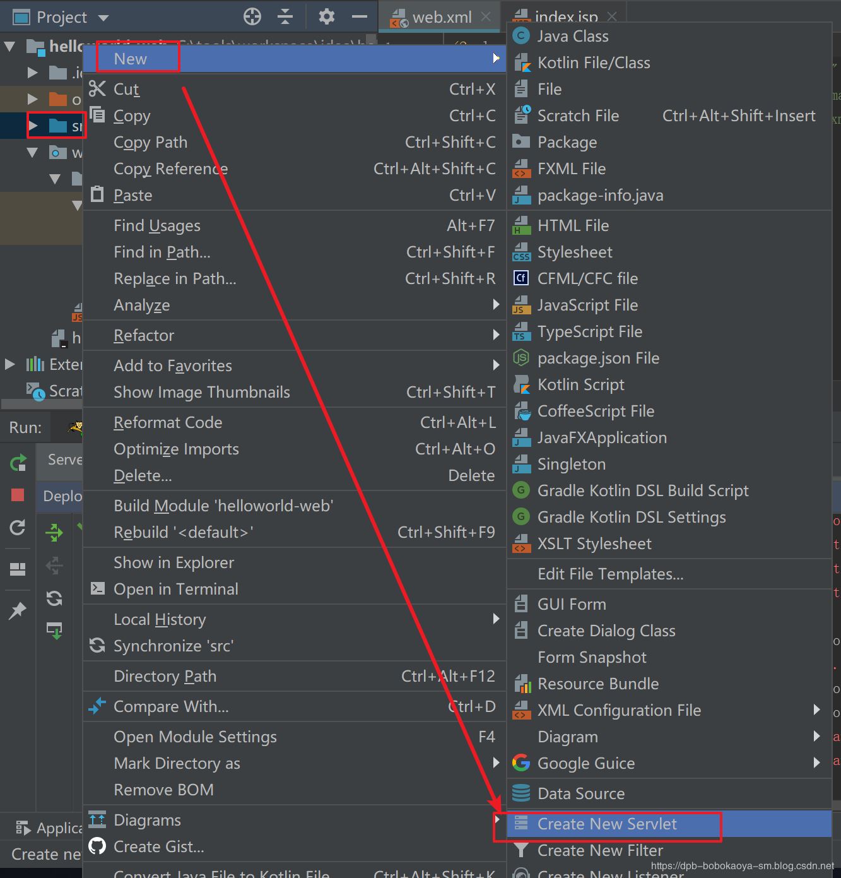841x878 pixels.
Task: Click the pin tab icon in Run panel
Action: [x=18, y=610]
